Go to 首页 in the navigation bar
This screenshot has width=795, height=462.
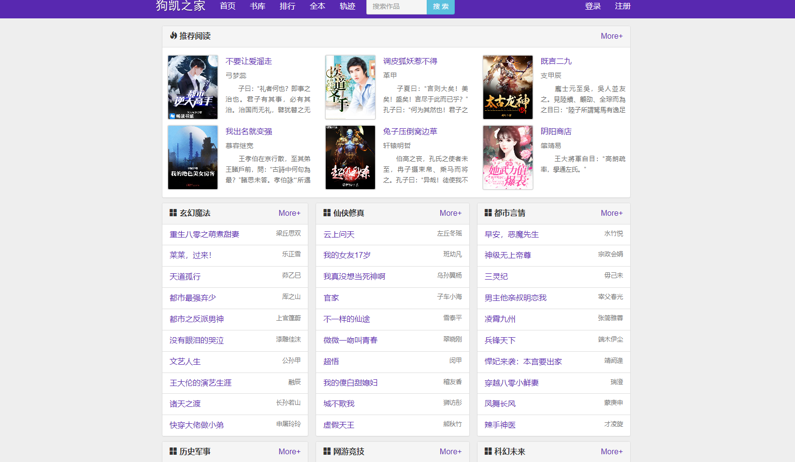pos(228,6)
